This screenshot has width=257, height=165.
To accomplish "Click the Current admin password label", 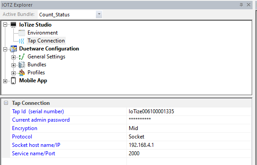I will (41, 120).
